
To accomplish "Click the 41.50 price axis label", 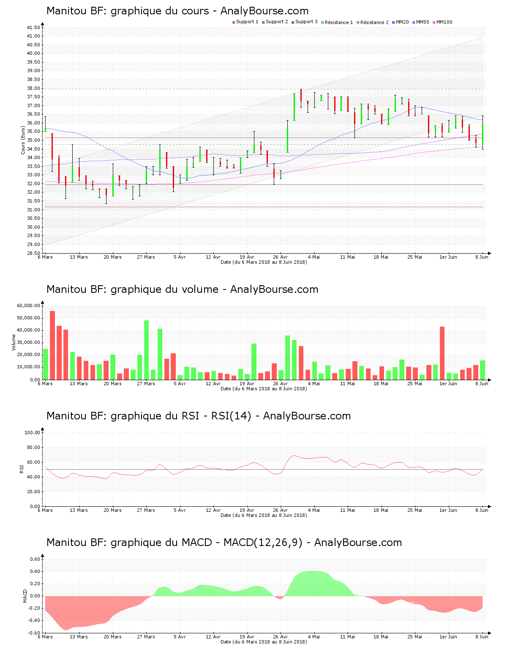I will point(33,27).
